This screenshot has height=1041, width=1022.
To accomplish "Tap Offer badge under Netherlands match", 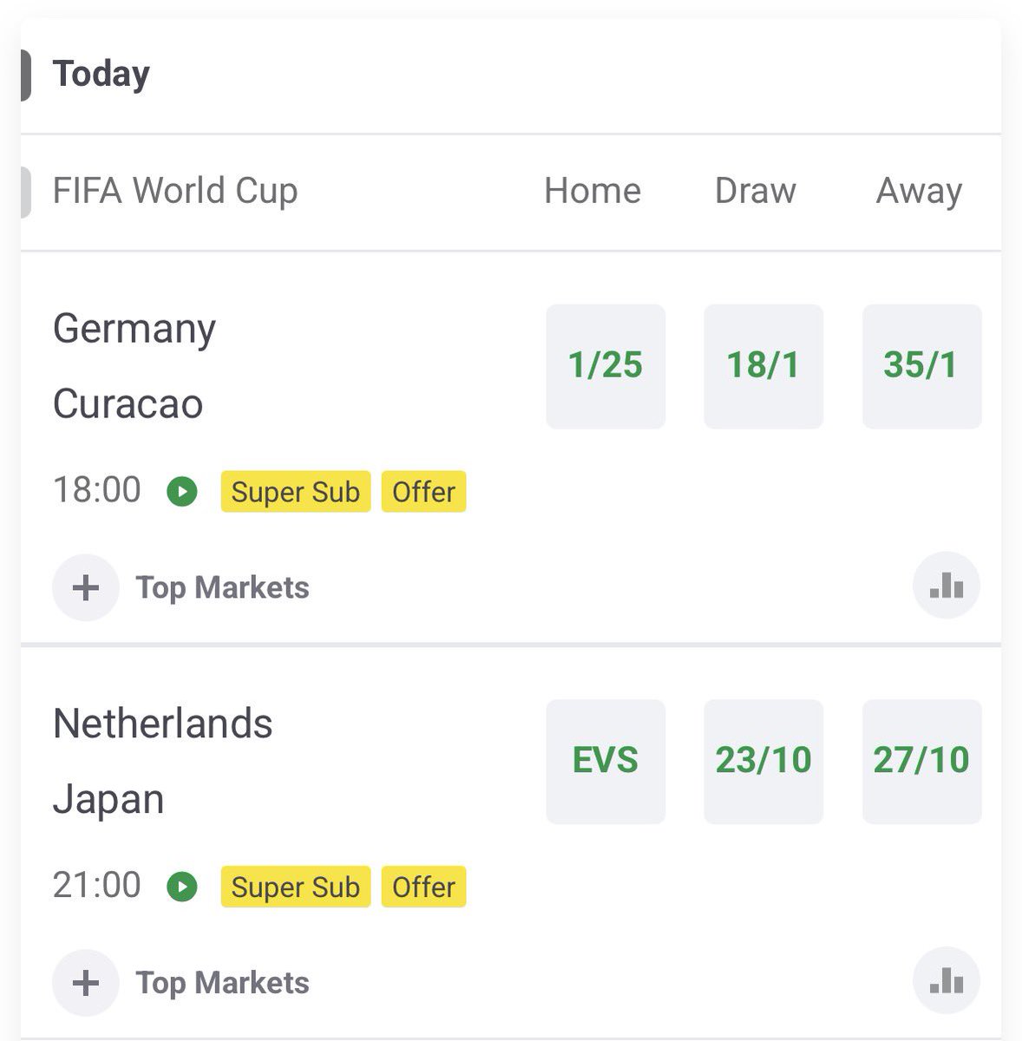I will pyautogui.click(x=423, y=887).
